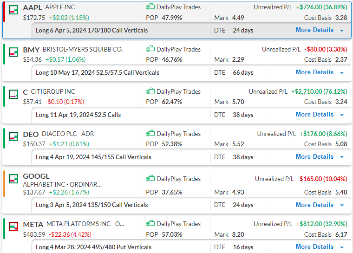Click Long 3 Apr 5 135/150 Call Verticals
Screen dimensions: 353x253
click(x=92, y=205)
